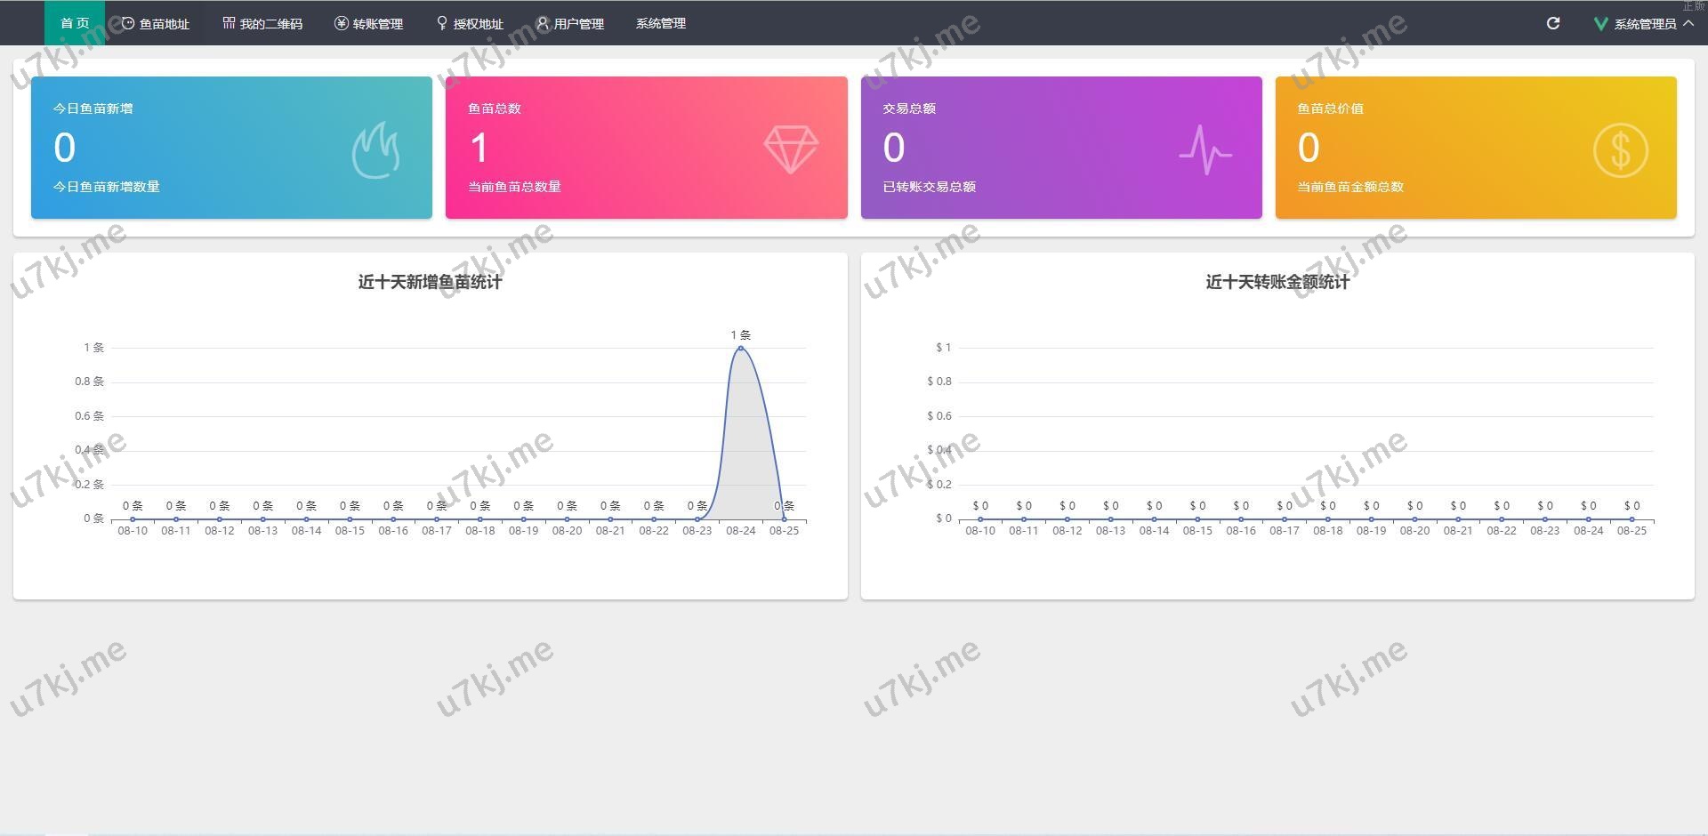The width and height of the screenshot is (1708, 836).
Task: Click the 近十天新增鱼苗统计 chart title
Action: (x=430, y=282)
